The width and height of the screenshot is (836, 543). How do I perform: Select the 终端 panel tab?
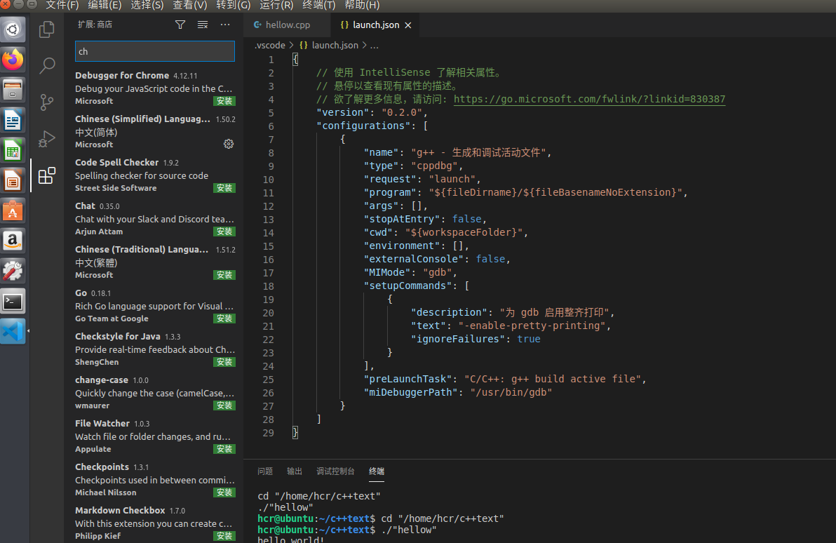tap(377, 471)
